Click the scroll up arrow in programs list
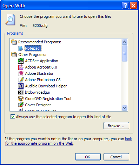The height and width of the screenshot is (165, 139). point(124,42)
